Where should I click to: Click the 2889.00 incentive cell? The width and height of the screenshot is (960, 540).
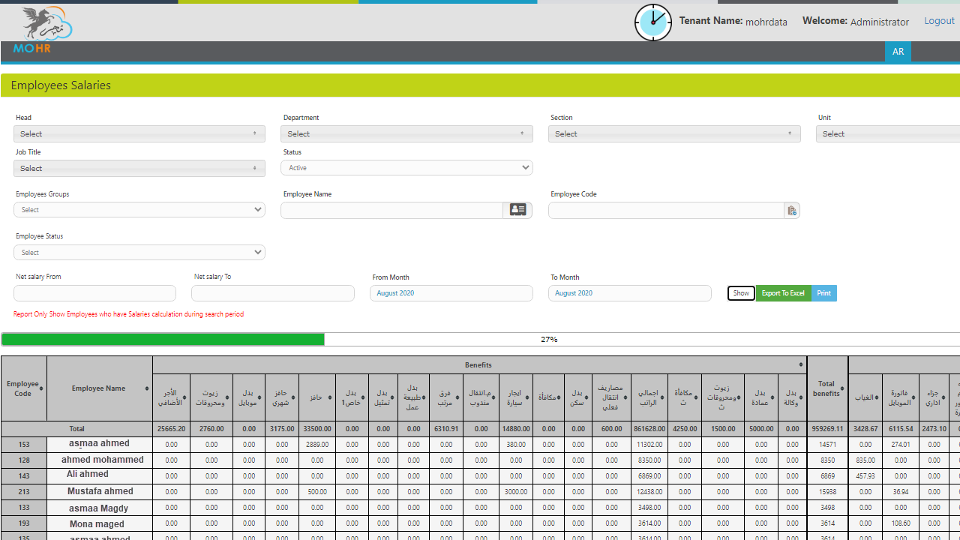pyautogui.click(x=317, y=445)
